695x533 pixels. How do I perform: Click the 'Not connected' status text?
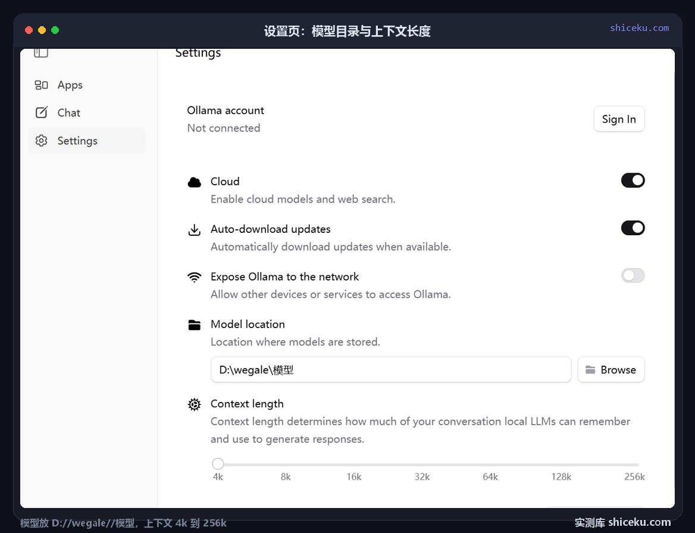pyautogui.click(x=223, y=127)
